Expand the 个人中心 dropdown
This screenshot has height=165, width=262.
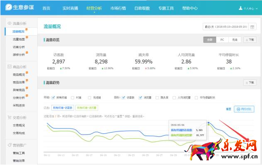pos(250,8)
